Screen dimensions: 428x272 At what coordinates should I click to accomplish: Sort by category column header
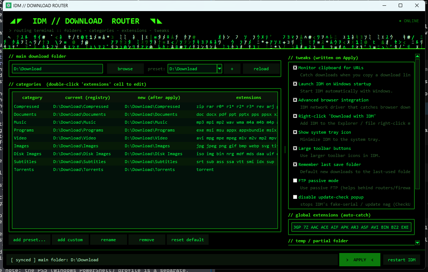pyautogui.click(x=32, y=97)
